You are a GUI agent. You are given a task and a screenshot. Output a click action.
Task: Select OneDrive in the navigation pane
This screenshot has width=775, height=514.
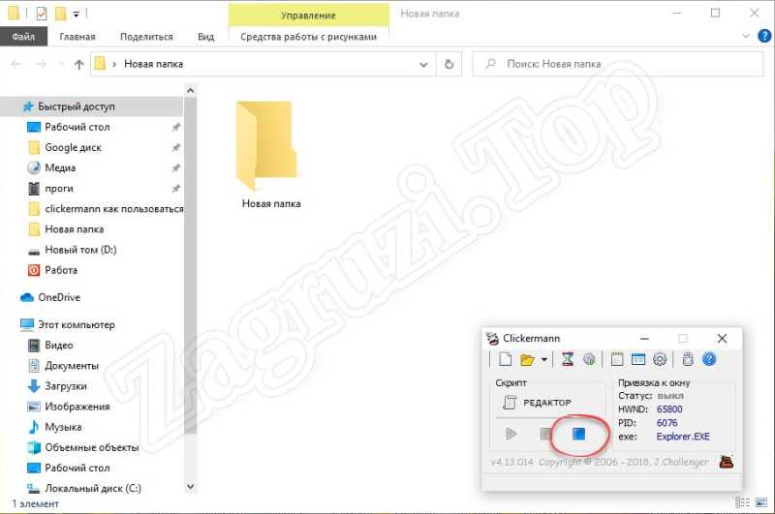pos(59,297)
